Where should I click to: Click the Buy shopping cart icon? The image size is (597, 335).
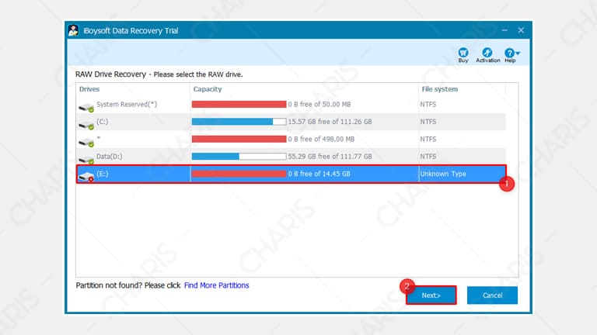click(463, 53)
